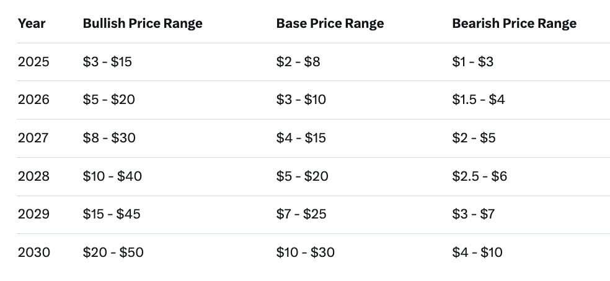610x281 pixels.
Task: Select the 2026 year cell
Action: 33,100
